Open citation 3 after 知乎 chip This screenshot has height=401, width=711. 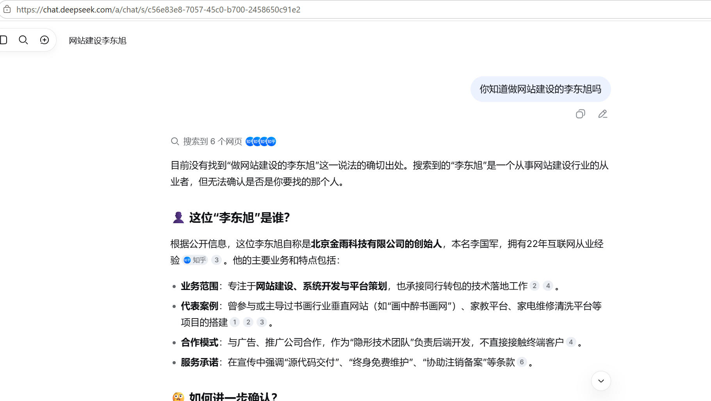pyautogui.click(x=217, y=260)
